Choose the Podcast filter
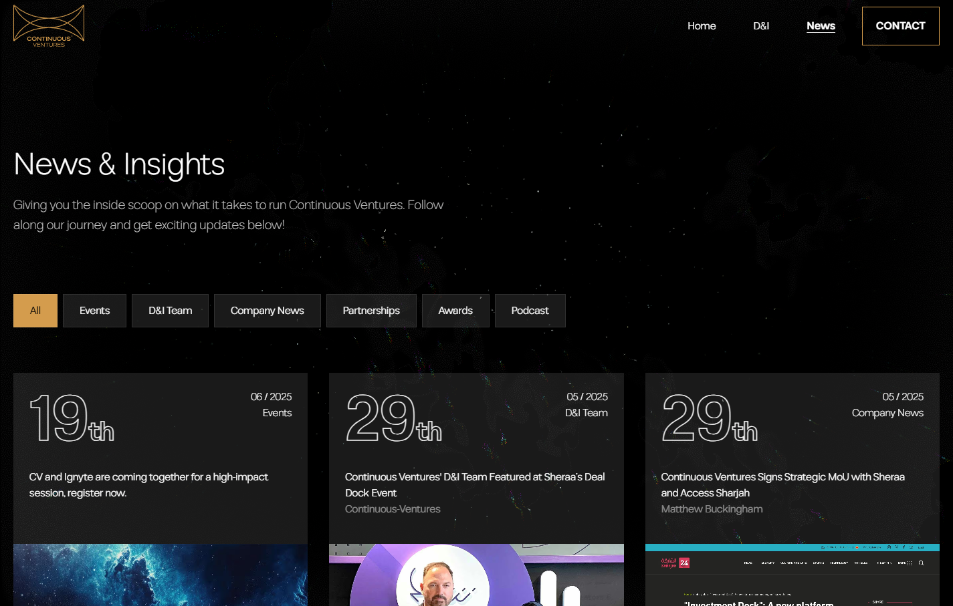Viewport: 953px width, 606px height. click(530, 311)
